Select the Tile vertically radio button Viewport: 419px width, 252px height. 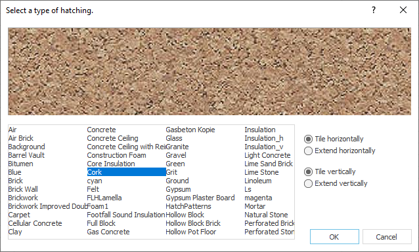[x=330, y=171]
